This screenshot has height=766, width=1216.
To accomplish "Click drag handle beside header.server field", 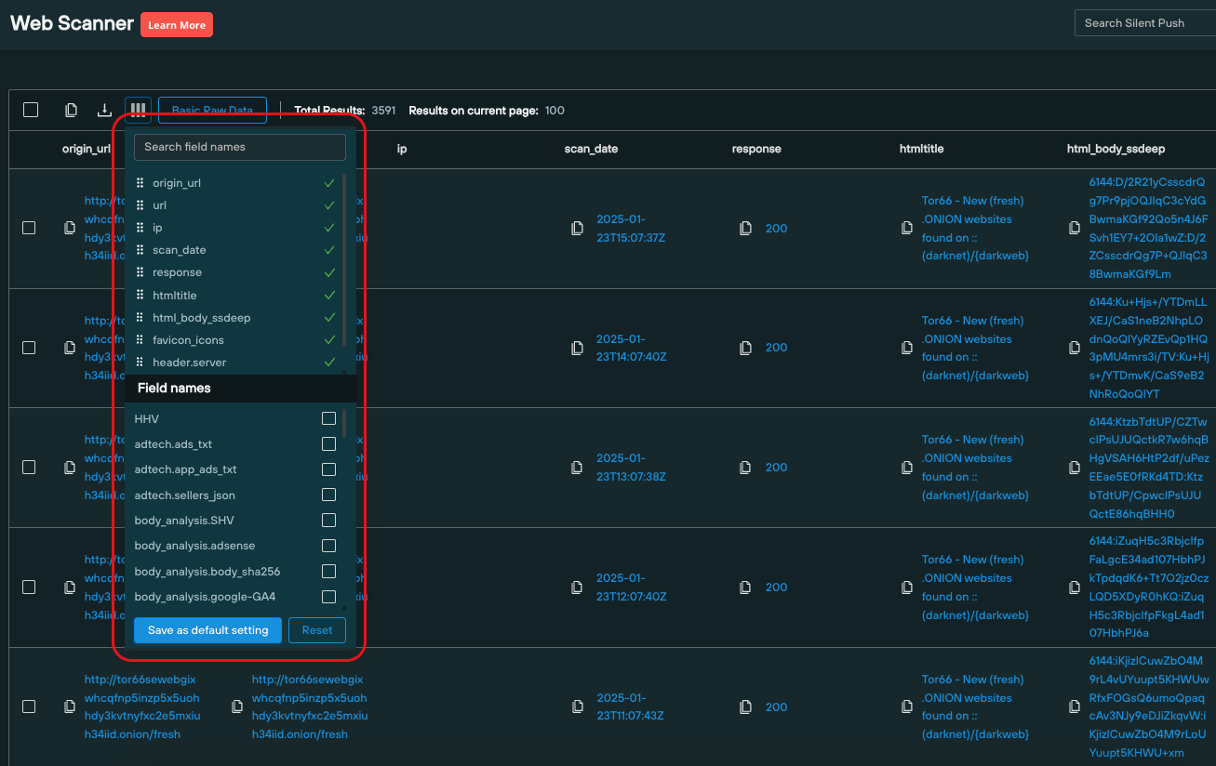I will coord(140,363).
